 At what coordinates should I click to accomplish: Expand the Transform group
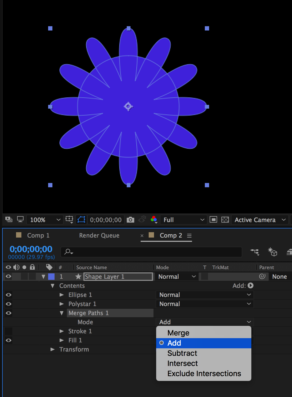point(52,349)
